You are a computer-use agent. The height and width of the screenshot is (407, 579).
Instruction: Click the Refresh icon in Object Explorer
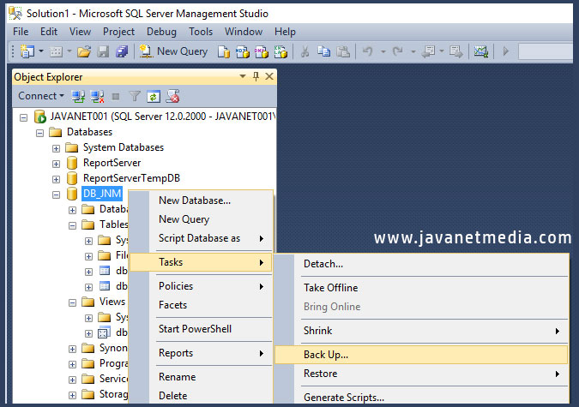pos(154,97)
